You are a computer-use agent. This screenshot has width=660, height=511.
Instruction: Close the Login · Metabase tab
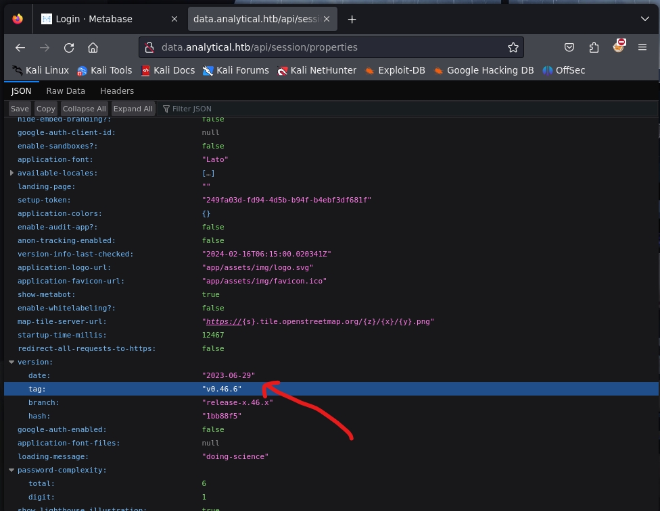coord(174,19)
